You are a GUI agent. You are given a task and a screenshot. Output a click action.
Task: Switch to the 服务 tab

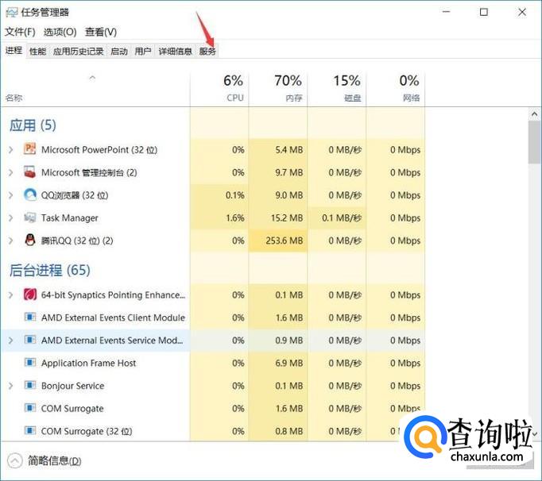[x=207, y=51]
